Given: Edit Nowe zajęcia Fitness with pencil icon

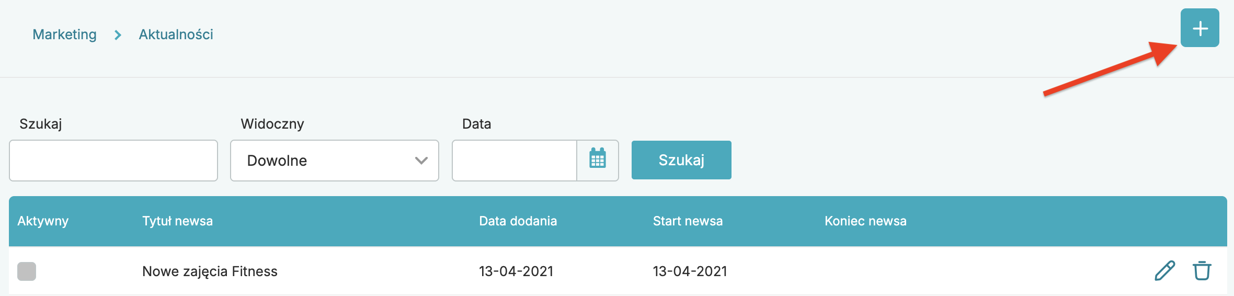Looking at the screenshot, I should click(1164, 271).
